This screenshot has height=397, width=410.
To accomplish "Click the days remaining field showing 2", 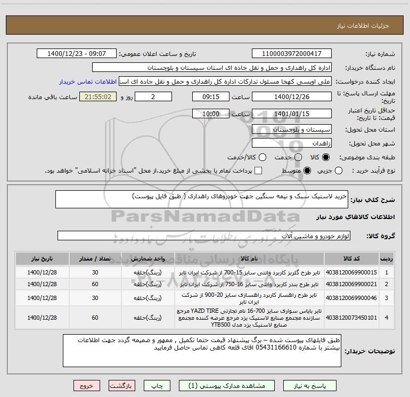I will [x=153, y=96].
